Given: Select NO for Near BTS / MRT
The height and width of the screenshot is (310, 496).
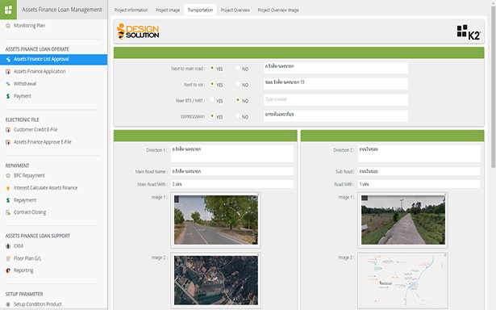Looking at the screenshot, I should pyautogui.click(x=238, y=100).
